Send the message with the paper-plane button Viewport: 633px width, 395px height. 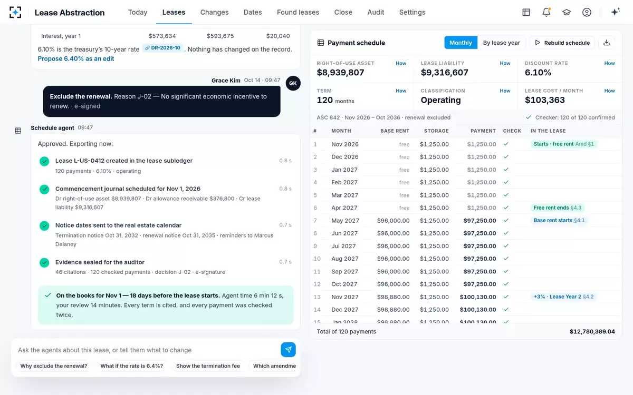pos(288,350)
